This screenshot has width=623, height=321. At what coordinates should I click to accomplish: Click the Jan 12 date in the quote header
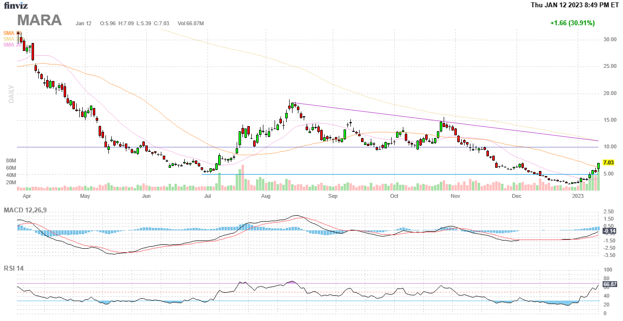point(83,23)
